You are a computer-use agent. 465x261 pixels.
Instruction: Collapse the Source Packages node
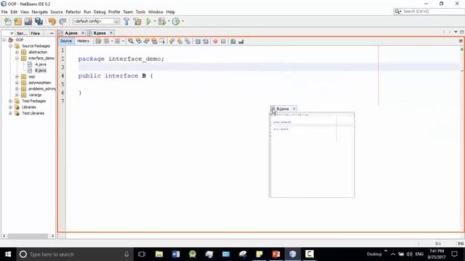(10, 46)
